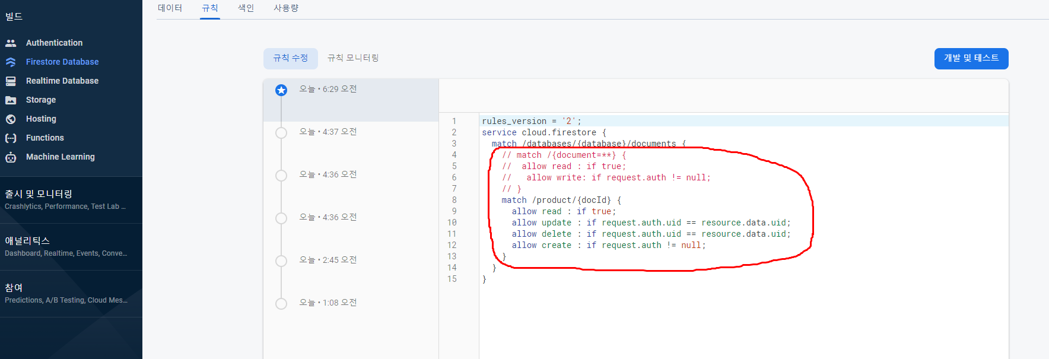Image resolution: width=1049 pixels, height=359 pixels.
Task: Expand the 참여 section
Action: pyautogui.click(x=71, y=294)
